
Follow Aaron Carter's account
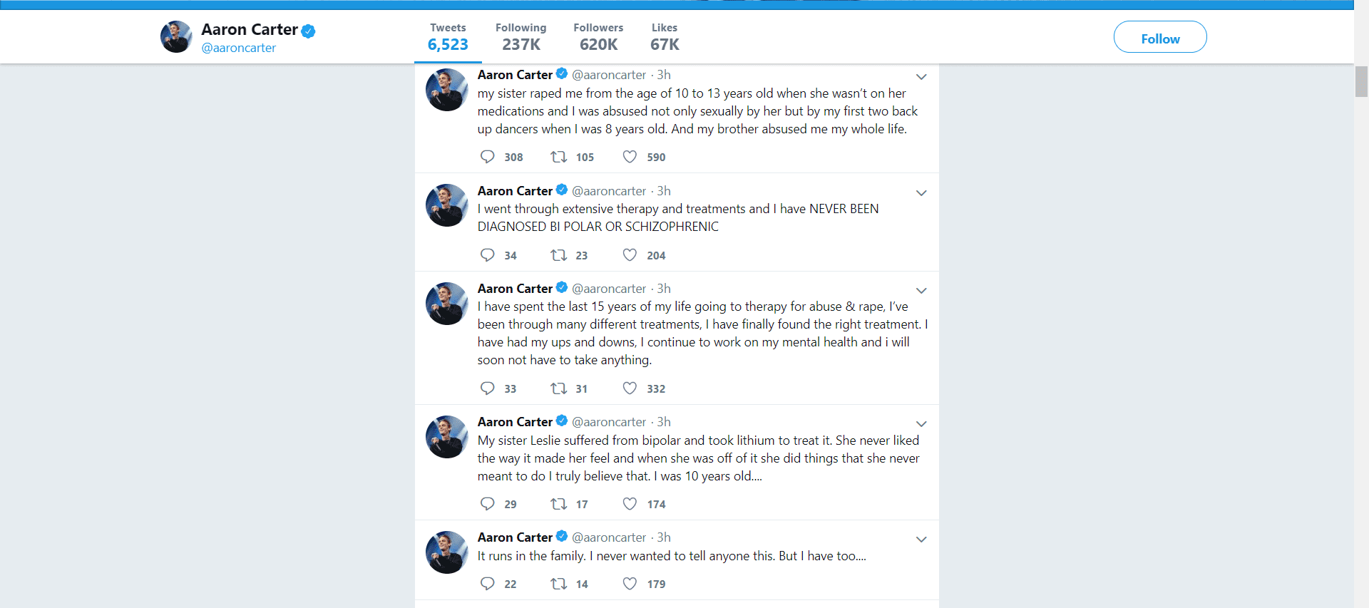point(1159,37)
